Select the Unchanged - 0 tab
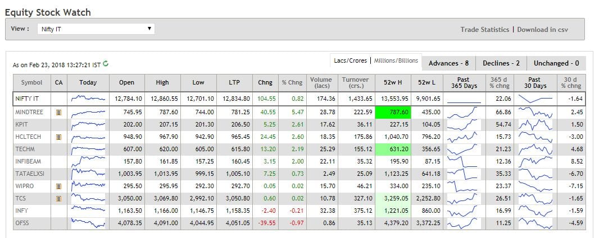The height and width of the screenshot is (238, 599). point(556,63)
